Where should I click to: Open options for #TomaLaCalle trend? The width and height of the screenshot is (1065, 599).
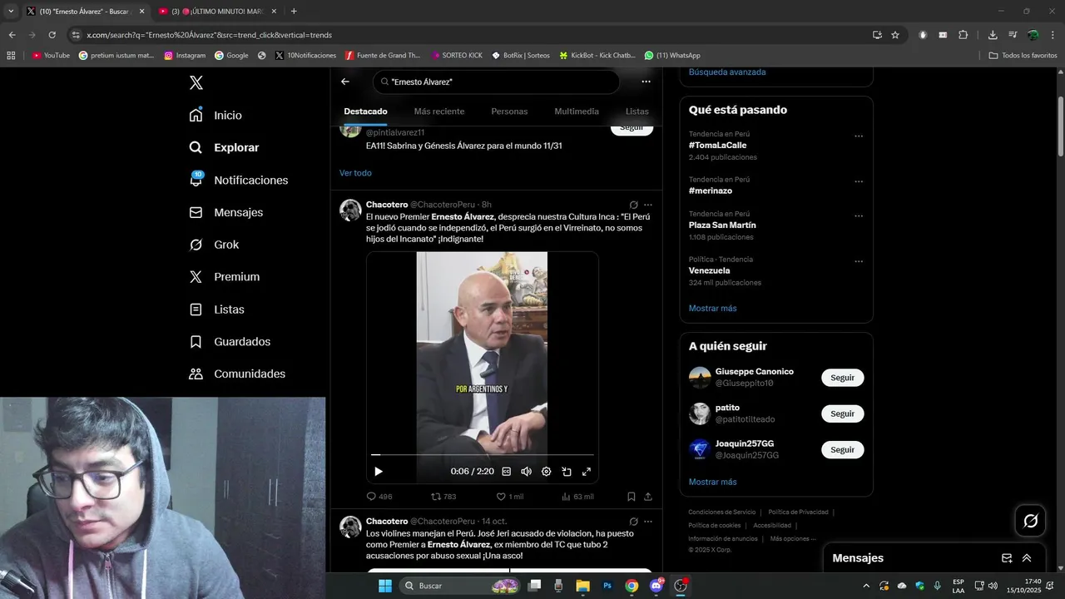click(x=859, y=136)
